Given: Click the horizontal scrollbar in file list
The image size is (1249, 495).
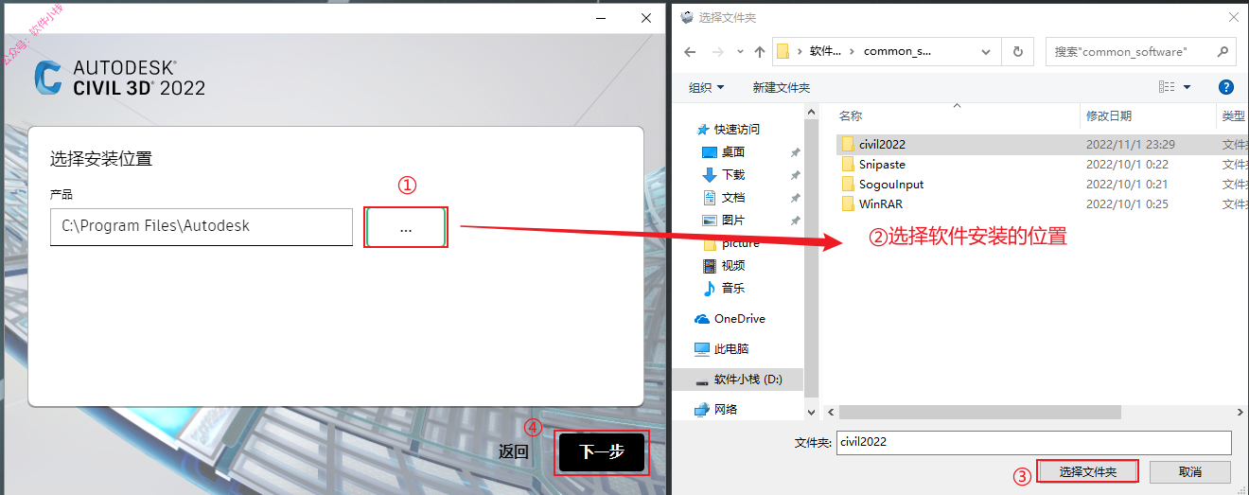Looking at the screenshot, I should (979, 413).
